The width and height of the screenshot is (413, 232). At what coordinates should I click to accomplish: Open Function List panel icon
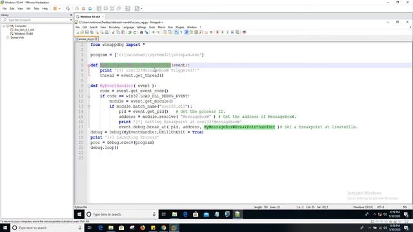click(x=201, y=32)
